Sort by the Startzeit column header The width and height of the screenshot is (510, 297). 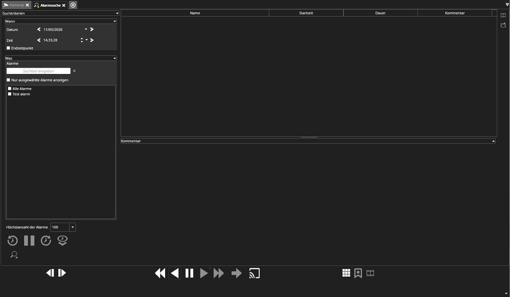(x=306, y=13)
